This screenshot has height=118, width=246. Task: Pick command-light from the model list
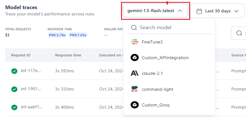pos(169,89)
